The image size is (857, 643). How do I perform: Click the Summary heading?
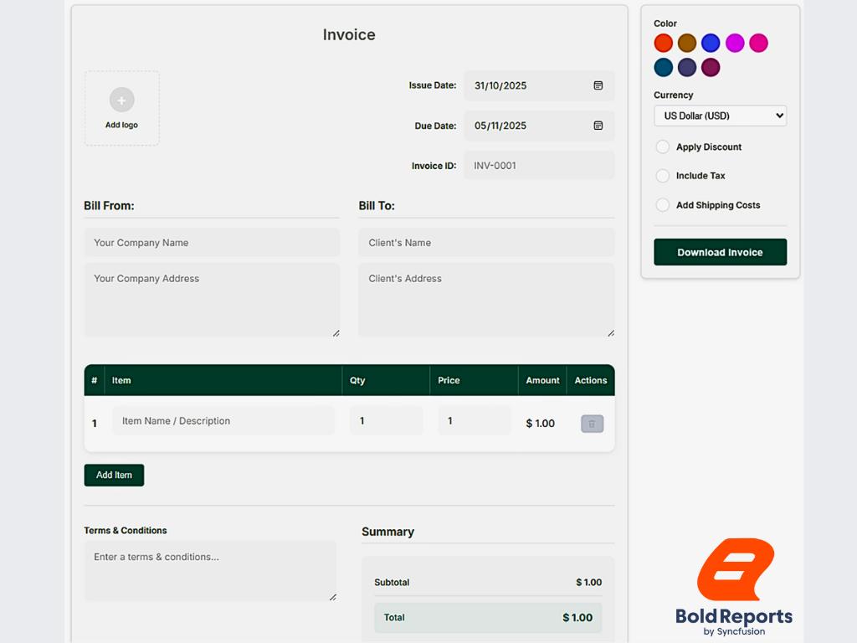(387, 532)
